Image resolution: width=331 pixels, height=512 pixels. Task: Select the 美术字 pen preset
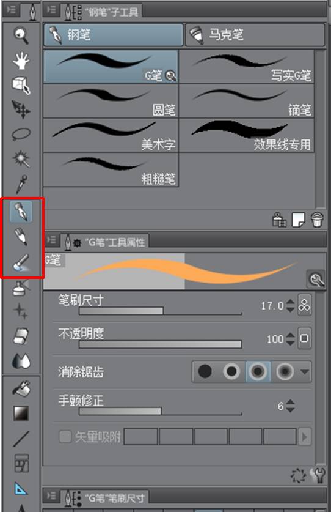[111, 135]
